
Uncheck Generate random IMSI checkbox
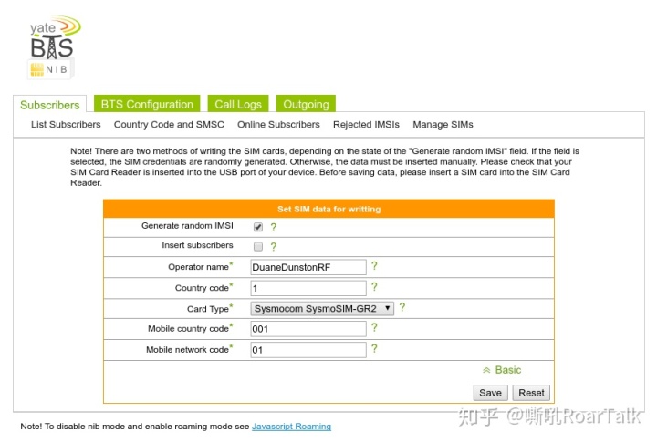pos(258,227)
